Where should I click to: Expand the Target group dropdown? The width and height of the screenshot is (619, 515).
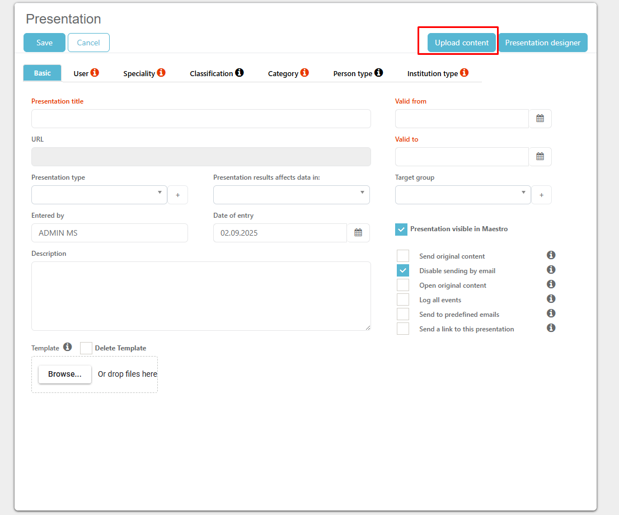462,195
